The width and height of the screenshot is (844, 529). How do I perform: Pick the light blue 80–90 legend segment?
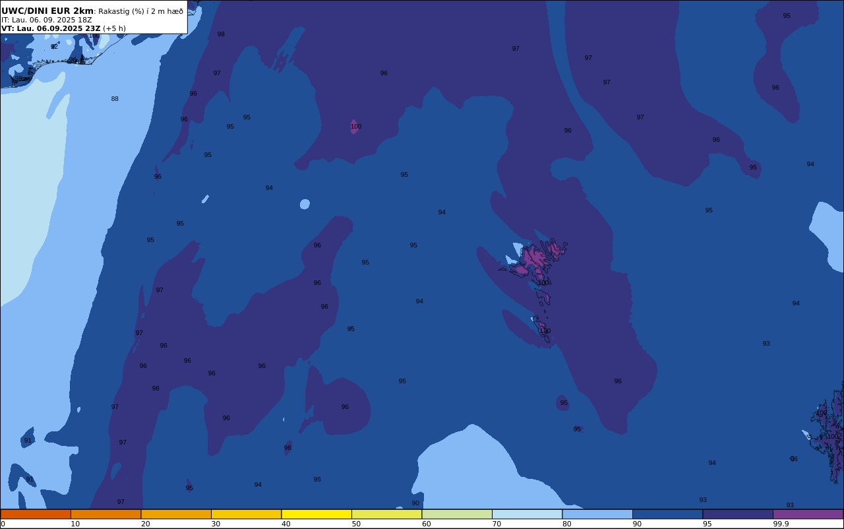point(597,514)
